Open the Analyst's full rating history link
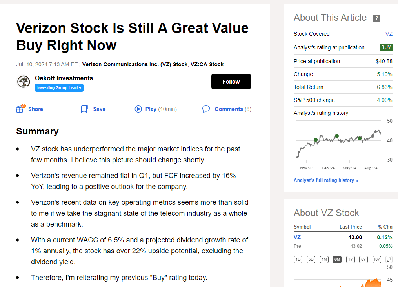 pos(325,180)
